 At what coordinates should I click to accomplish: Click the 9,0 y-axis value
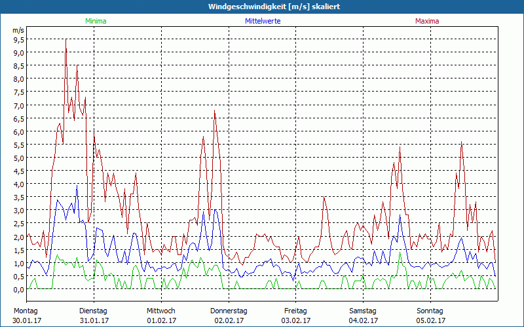[x=19, y=53]
